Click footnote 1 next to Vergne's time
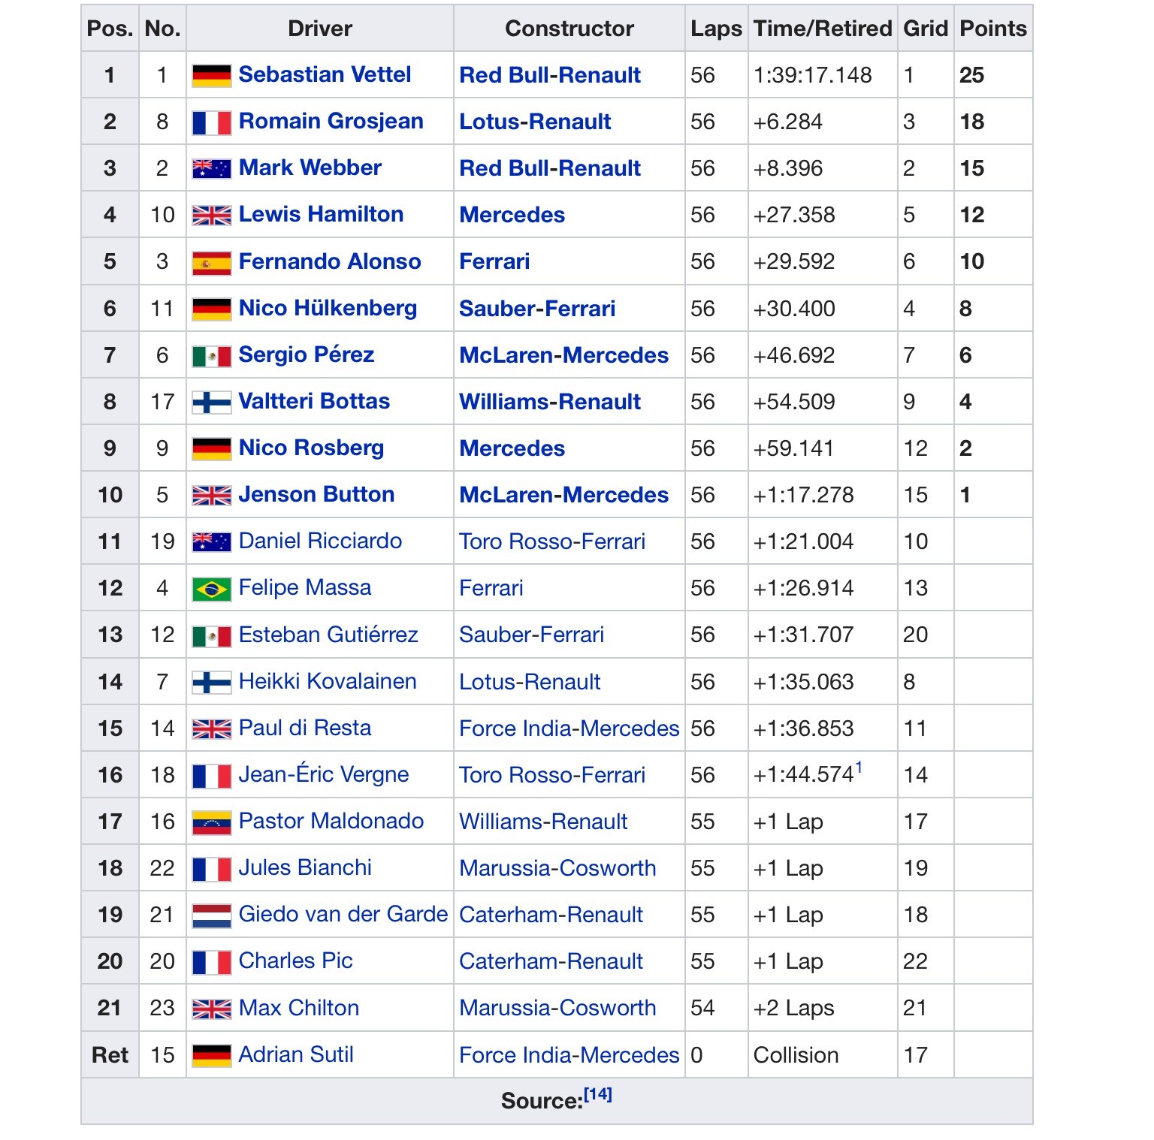 [859, 767]
